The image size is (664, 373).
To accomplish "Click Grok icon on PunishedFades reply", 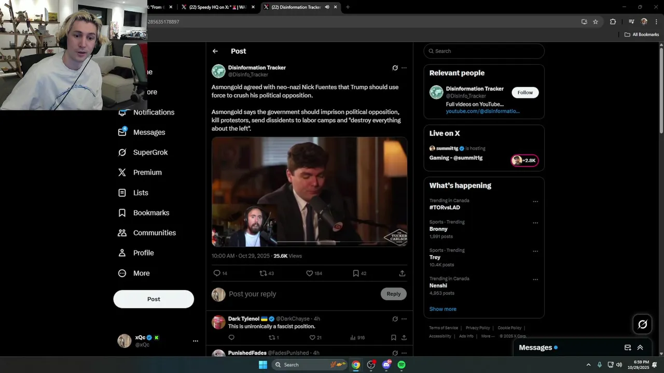I will pyautogui.click(x=395, y=353).
